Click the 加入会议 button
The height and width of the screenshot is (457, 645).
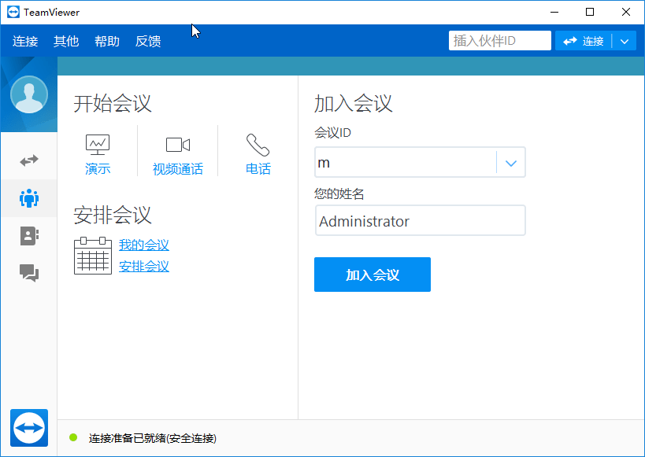point(373,275)
